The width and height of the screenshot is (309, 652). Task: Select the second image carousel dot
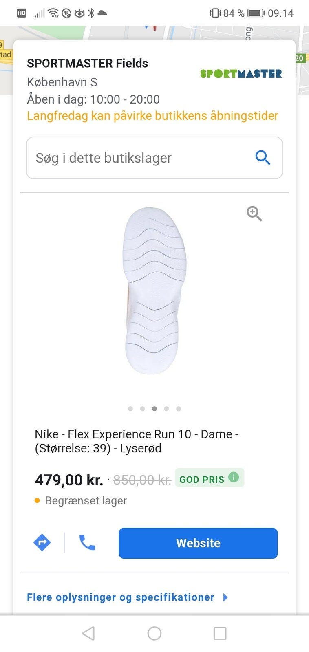click(x=142, y=409)
